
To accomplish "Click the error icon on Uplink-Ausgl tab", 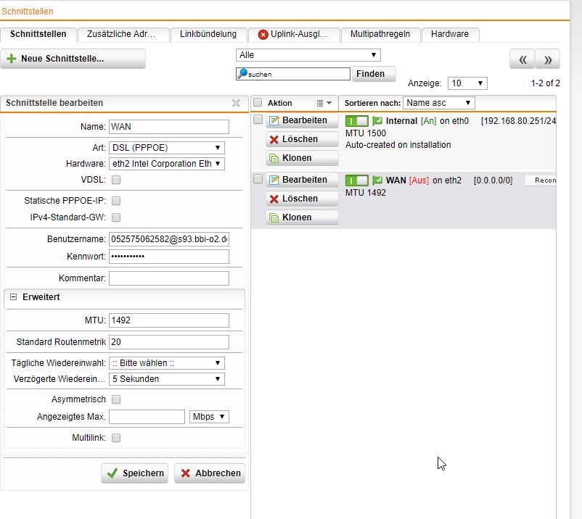I will point(263,35).
